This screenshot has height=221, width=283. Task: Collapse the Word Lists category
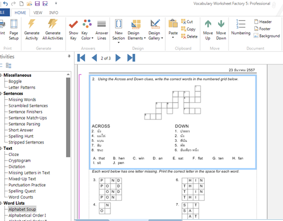1,203
